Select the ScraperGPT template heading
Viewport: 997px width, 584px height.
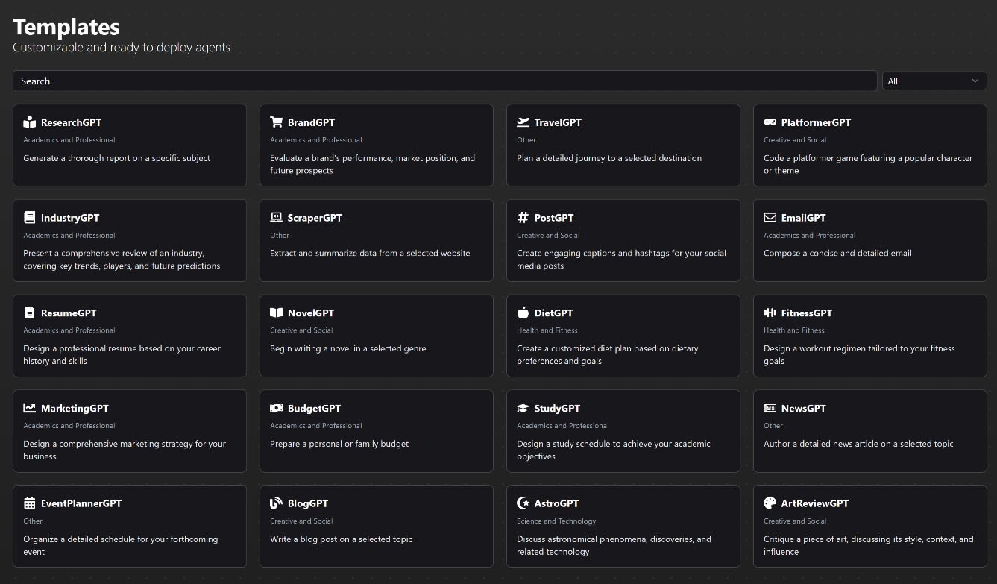315,218
